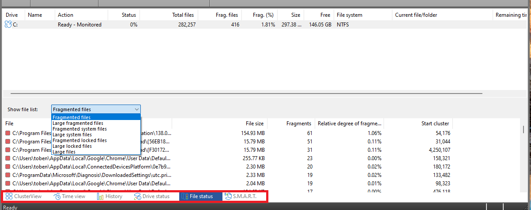Click red icon of the 255.77 KB Chrome file

pos(8,158)
